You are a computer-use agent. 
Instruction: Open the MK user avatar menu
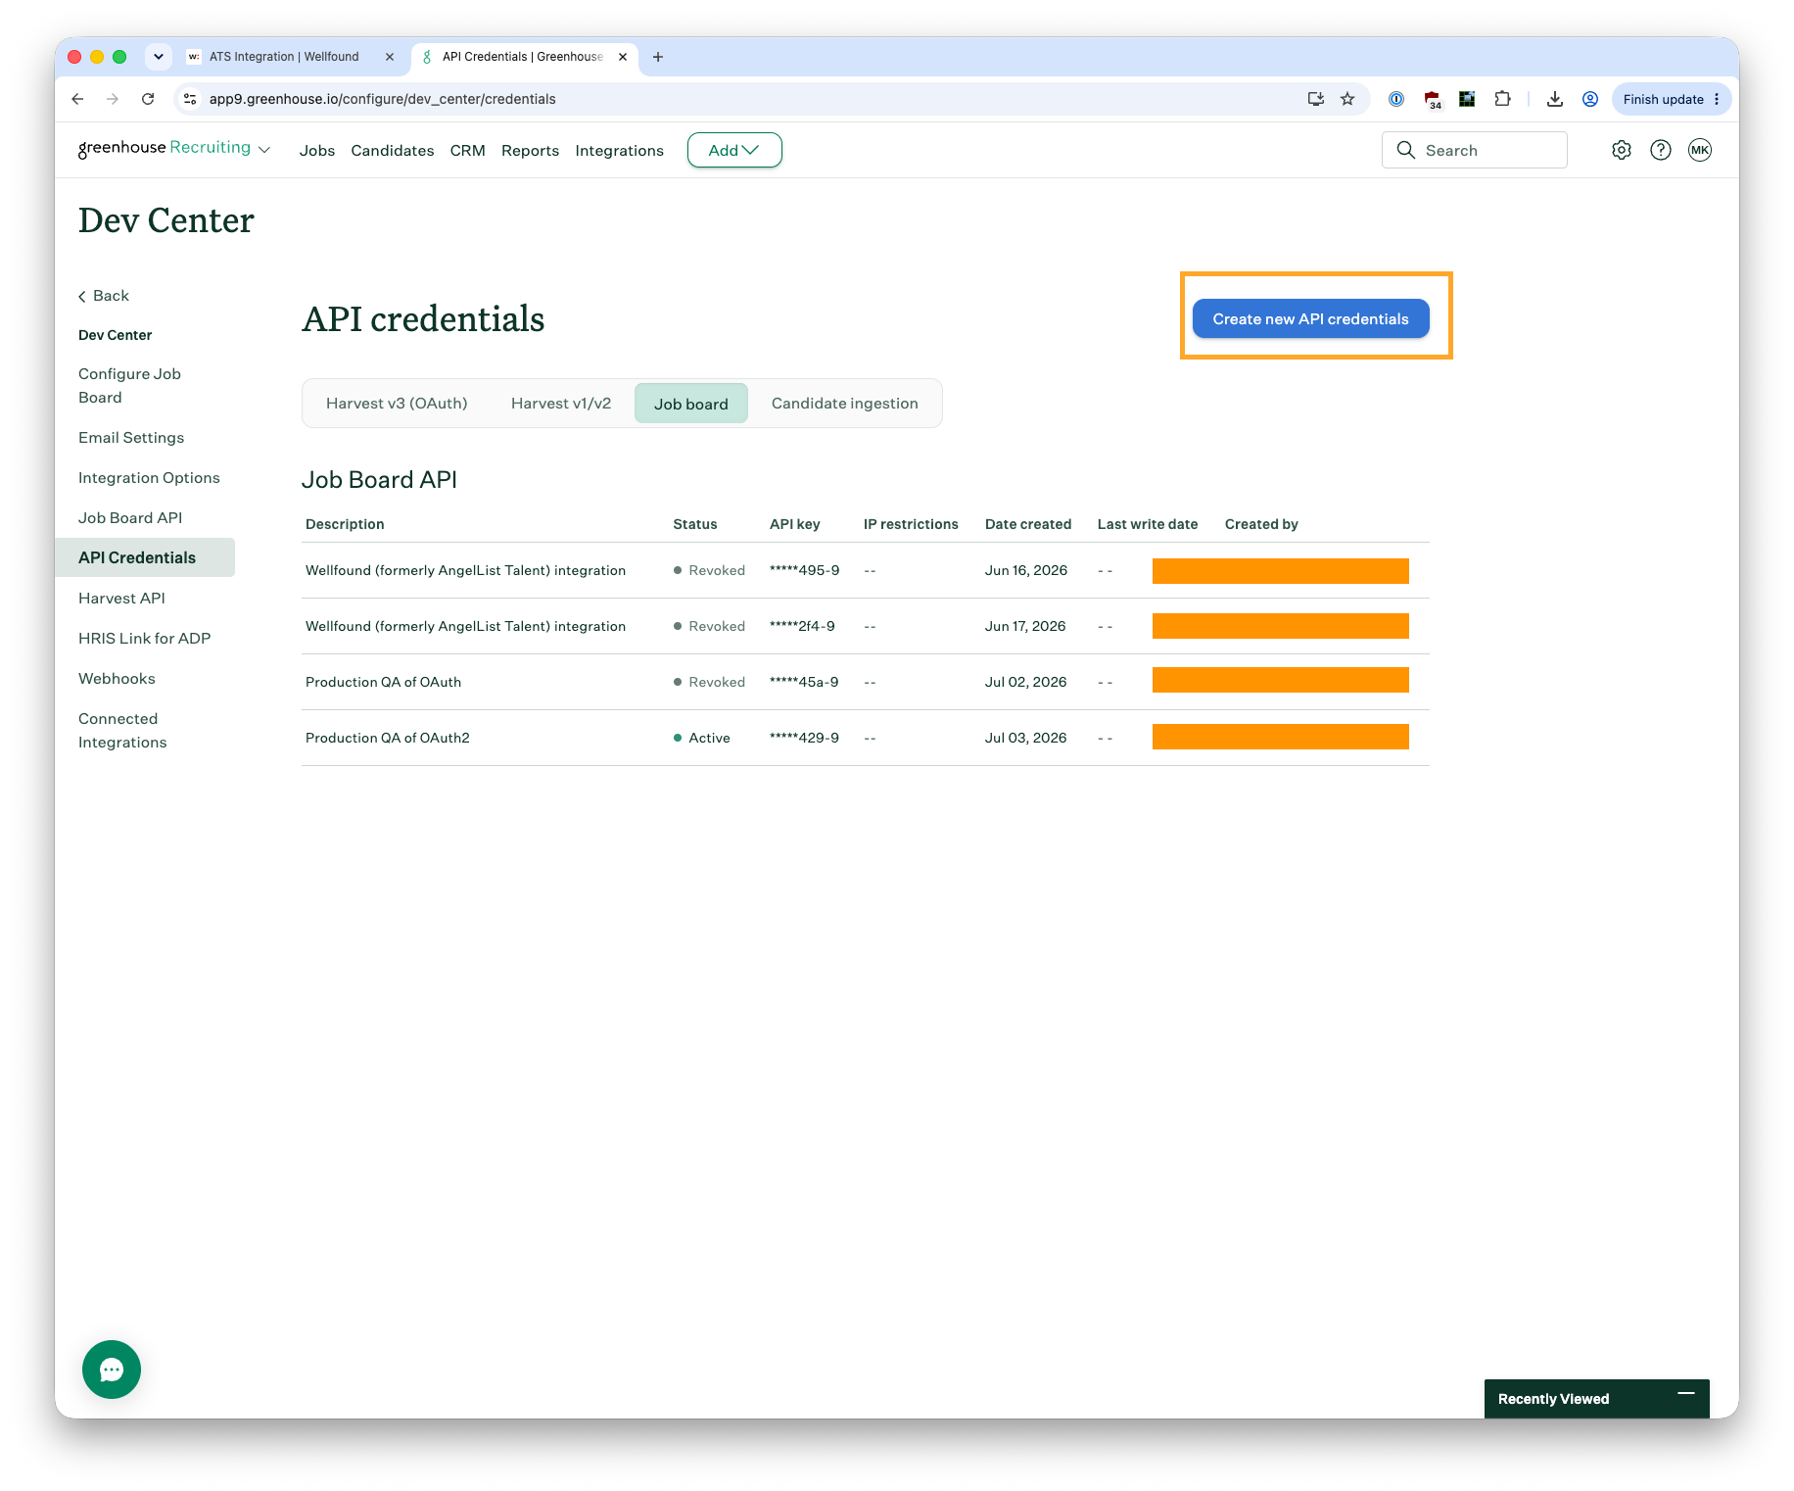[x=1700, y=150]
